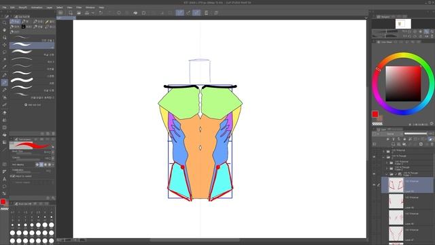Click the Fill icon in command bar

pos(135,13)
